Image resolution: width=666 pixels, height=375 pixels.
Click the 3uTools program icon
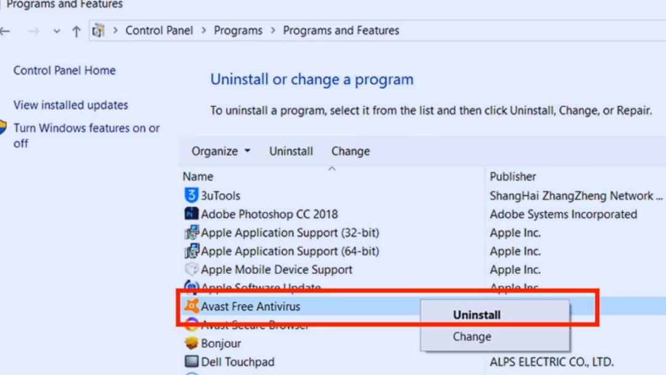191,196
